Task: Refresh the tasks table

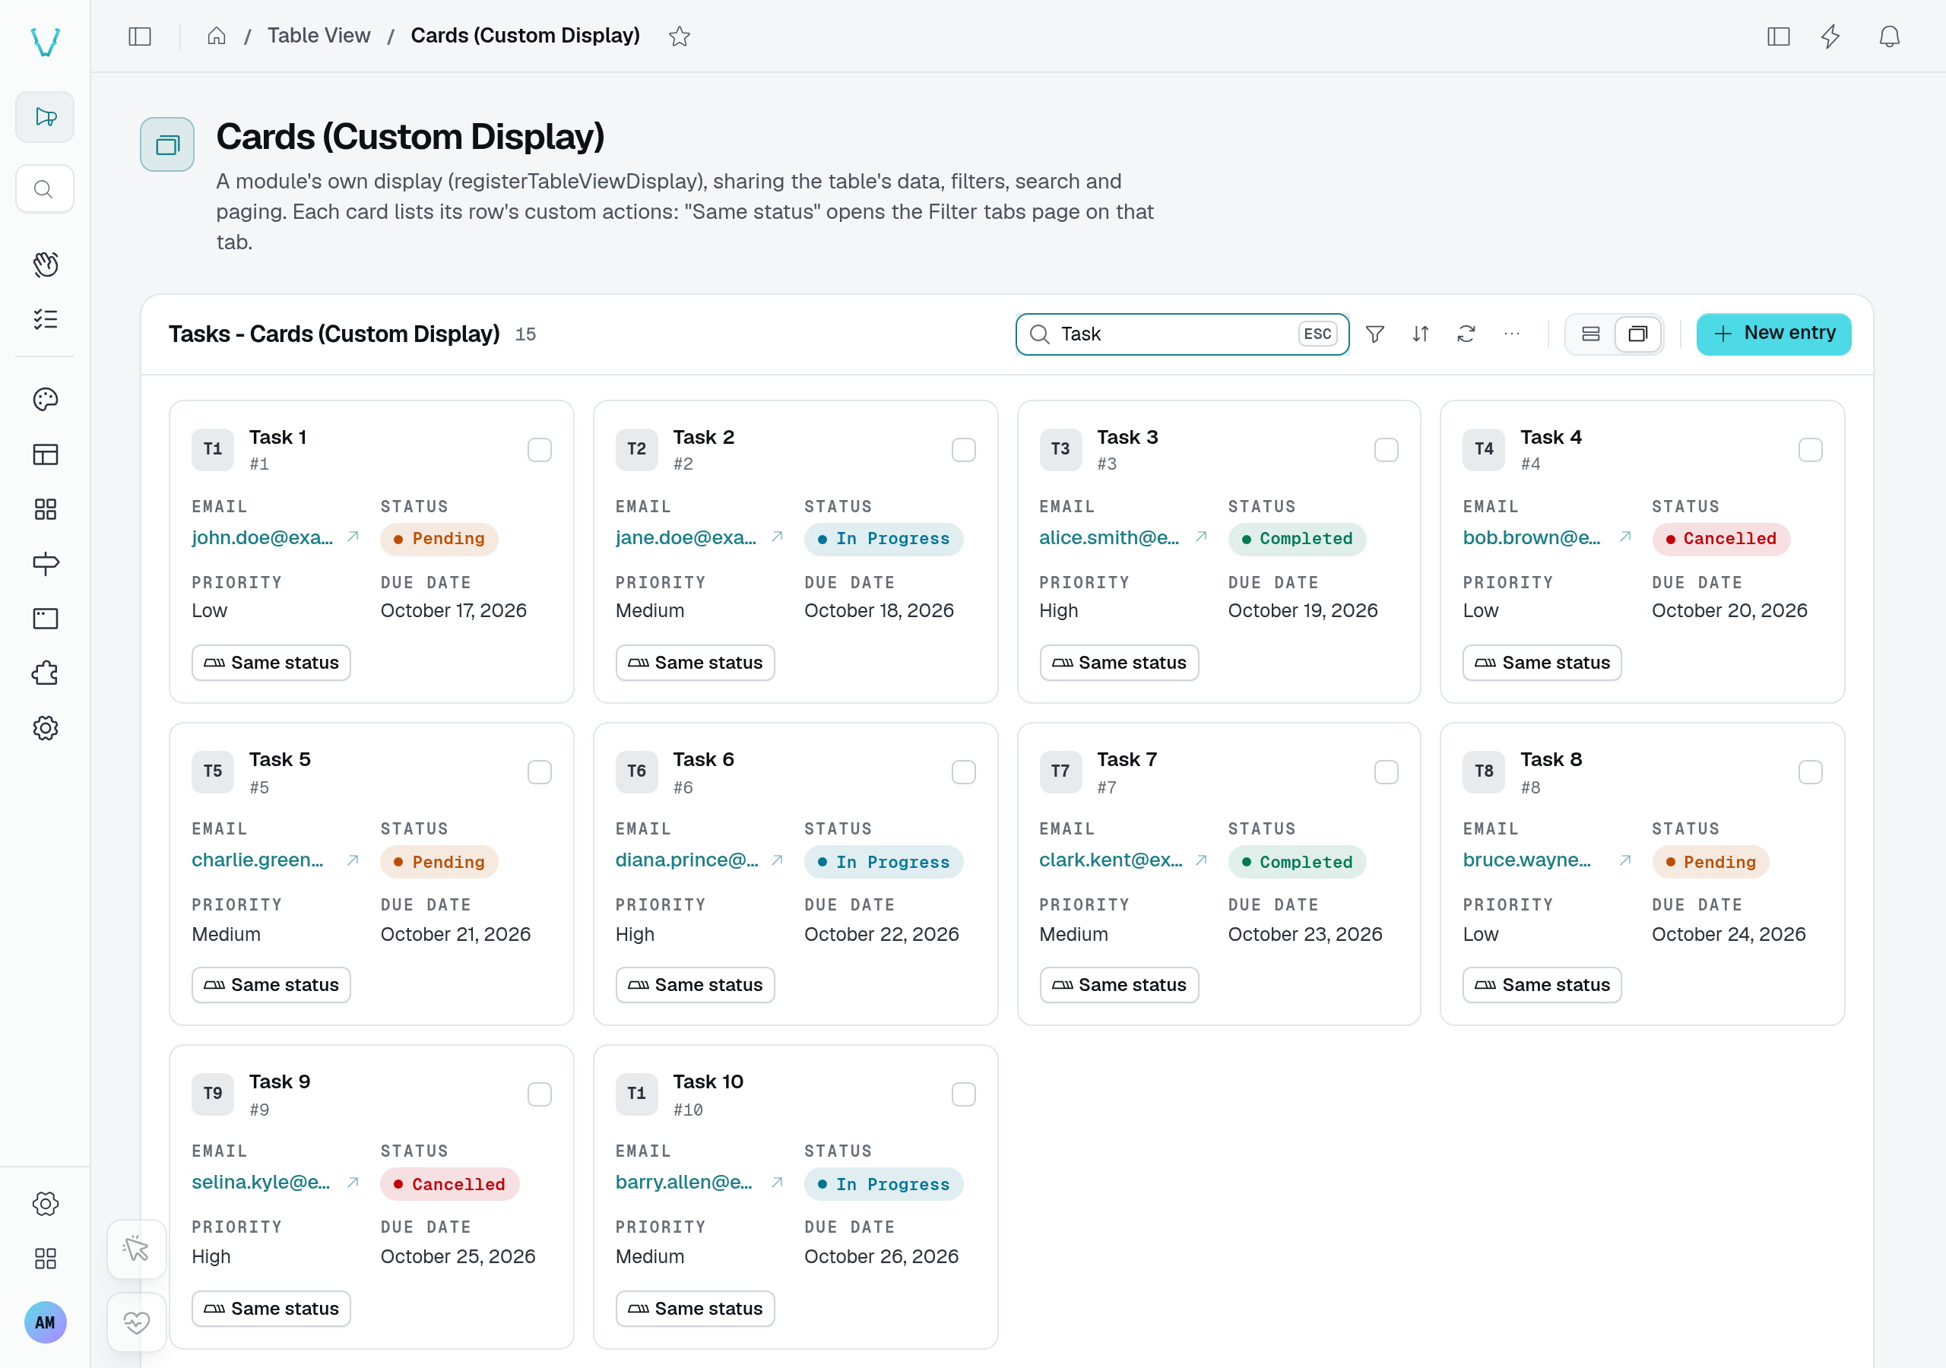Action: coord(1466,334)
